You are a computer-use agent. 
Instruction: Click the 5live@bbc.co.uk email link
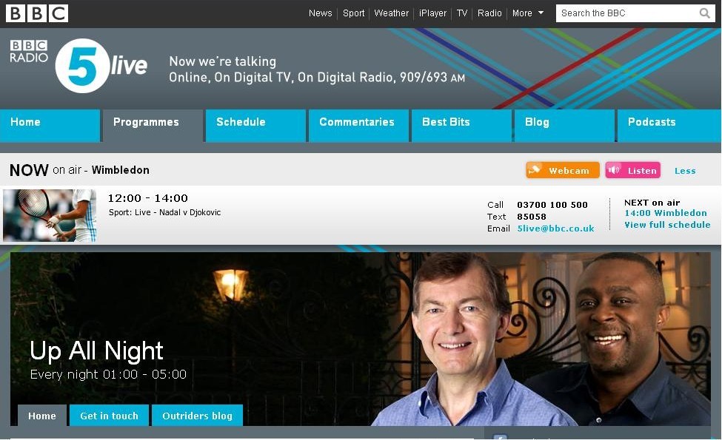click(x=555, y=229)
